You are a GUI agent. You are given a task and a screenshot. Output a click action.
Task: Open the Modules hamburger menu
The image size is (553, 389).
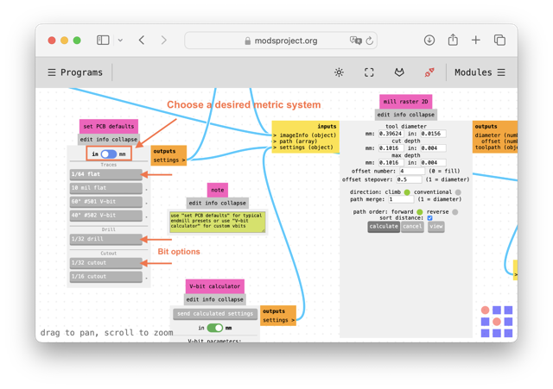pyautogui.click(x=501, y=72)
